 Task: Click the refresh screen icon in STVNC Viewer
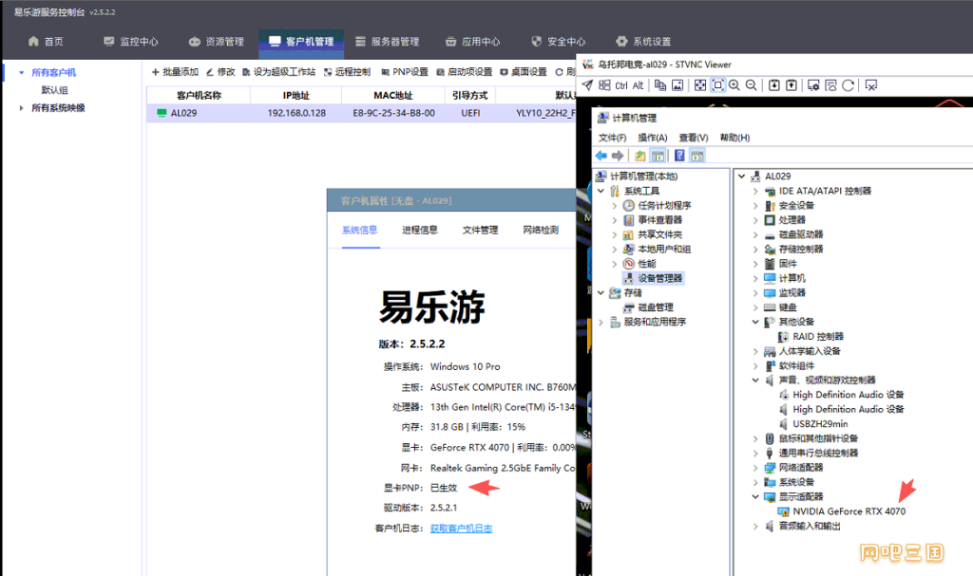click(849, 85)
